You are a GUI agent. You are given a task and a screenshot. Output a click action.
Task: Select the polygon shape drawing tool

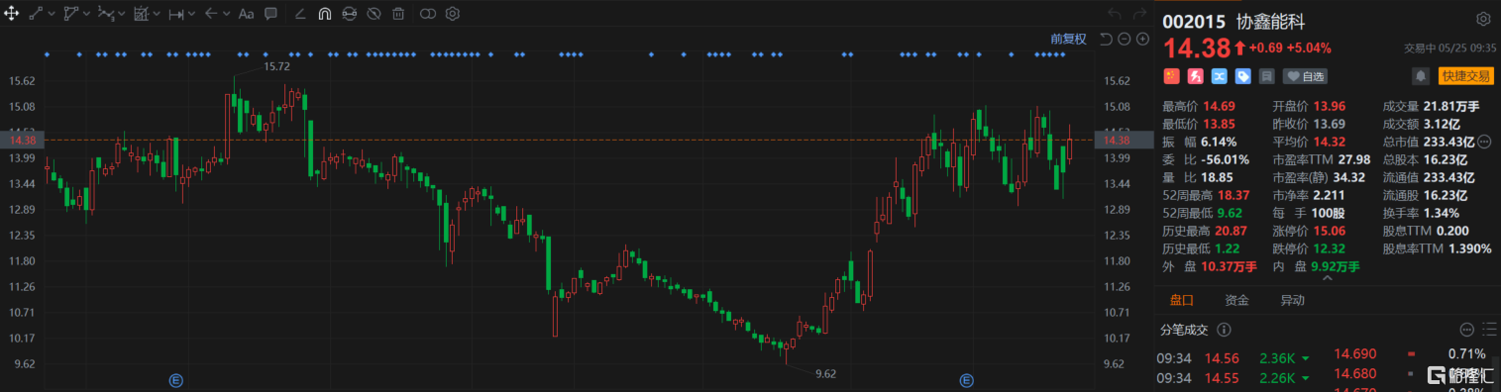coord(70,14)
